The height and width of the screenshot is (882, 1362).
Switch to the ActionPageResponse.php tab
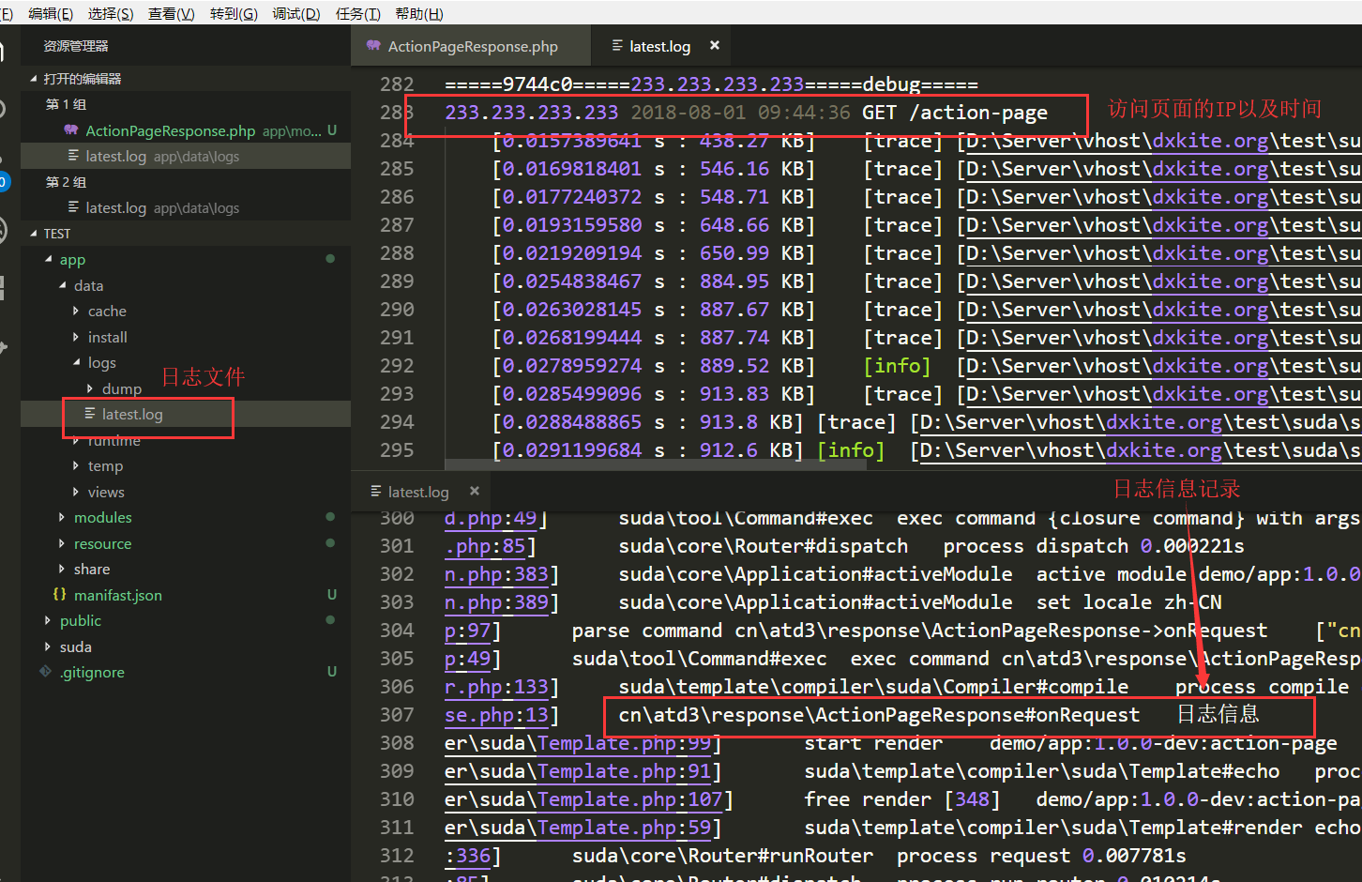(x=472, y=46)
